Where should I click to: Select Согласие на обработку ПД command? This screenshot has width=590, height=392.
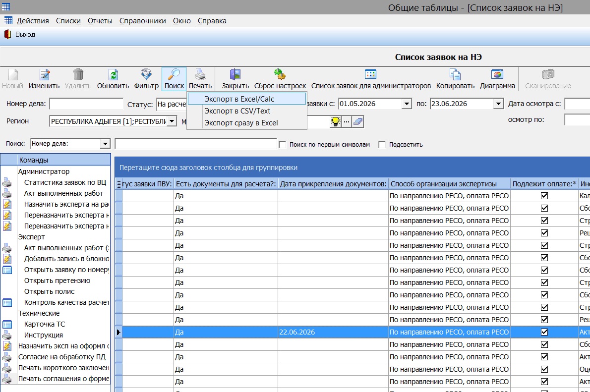point(61,357)
